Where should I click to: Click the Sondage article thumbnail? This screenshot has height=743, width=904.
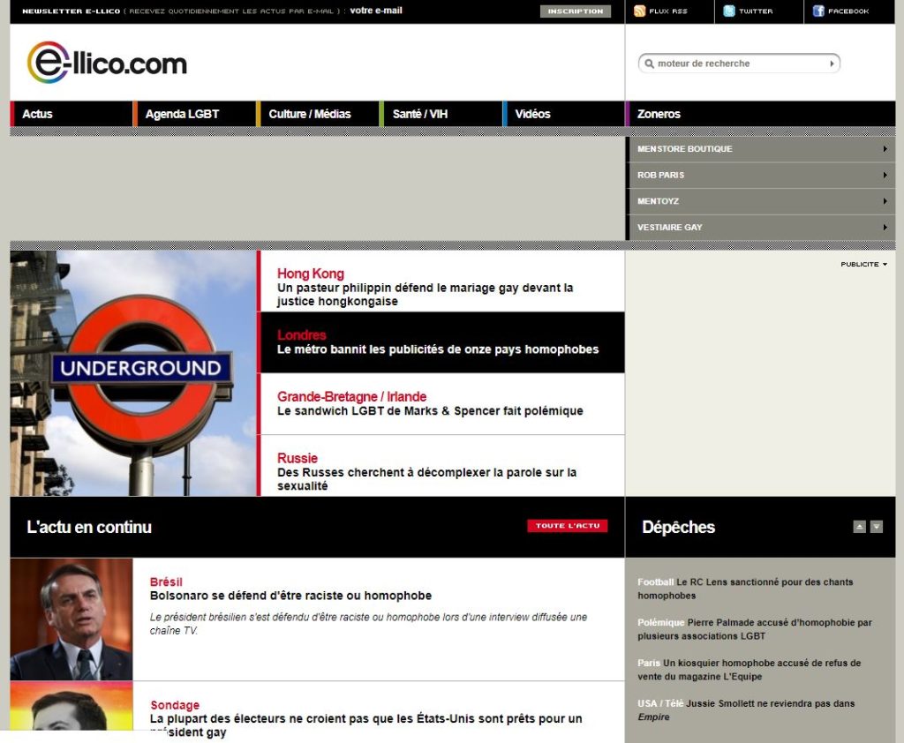(x=72, y=706)
